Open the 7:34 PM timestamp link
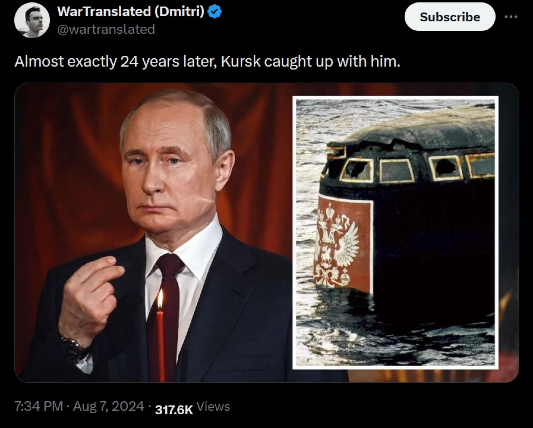This screenshot has width=533, height=428. [x=39, y=406]
